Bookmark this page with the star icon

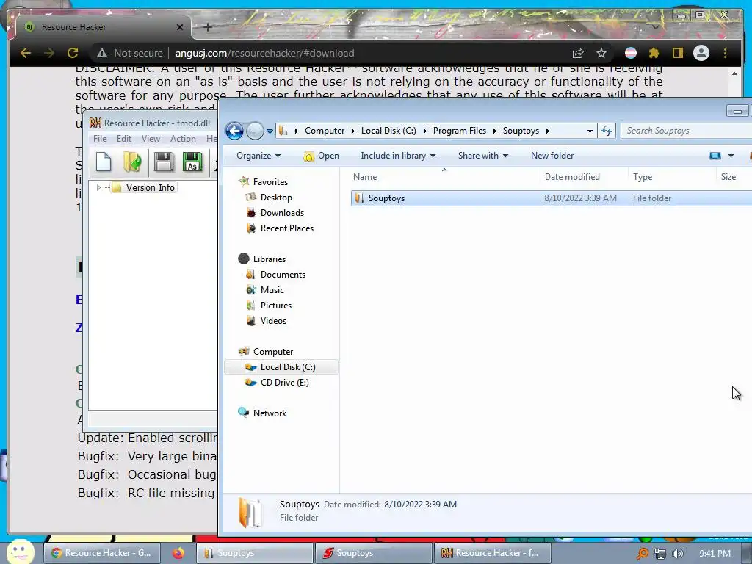(x=601, y=53)
